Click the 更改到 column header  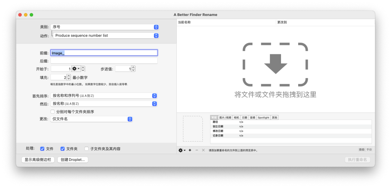pos(325,22)
